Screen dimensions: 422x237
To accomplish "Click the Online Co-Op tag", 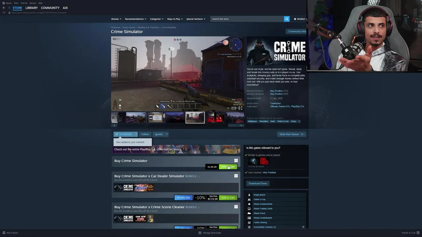I will (283, 121).
